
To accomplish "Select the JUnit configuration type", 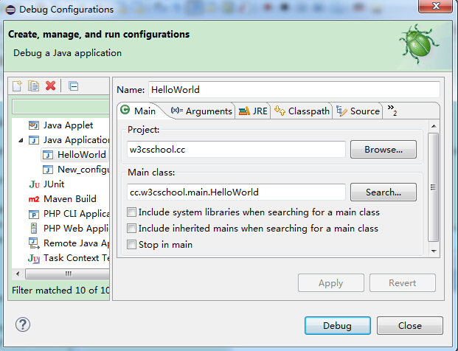I will tap(55, 184).
